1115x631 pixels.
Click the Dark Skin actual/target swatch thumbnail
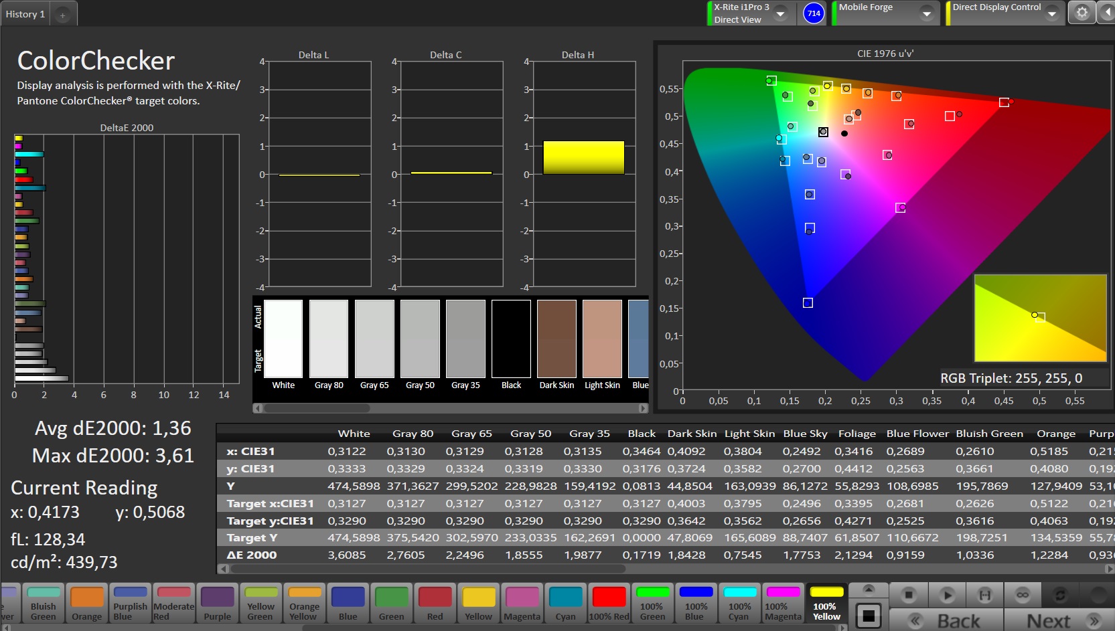[556, 339]
